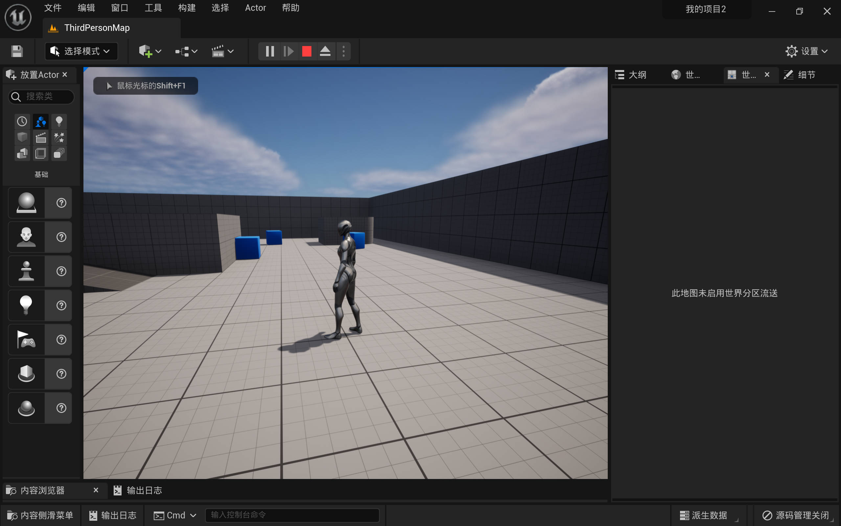Viewport: 841px width, 526px height.
Task: Open the 帮助 menu
Action: [x=290, y=8]
